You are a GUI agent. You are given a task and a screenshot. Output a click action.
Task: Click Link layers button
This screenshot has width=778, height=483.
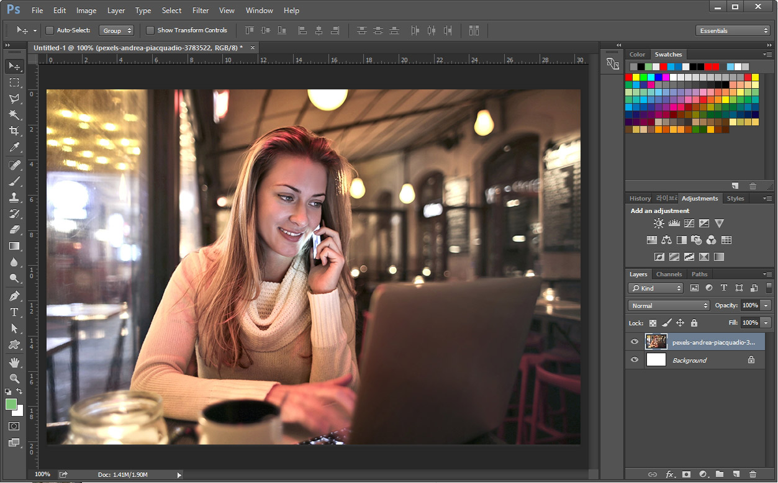pyautogui.click(x=652, y=474)
